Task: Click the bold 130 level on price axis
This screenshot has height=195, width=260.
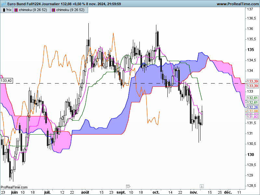Action: click(251, 155)
